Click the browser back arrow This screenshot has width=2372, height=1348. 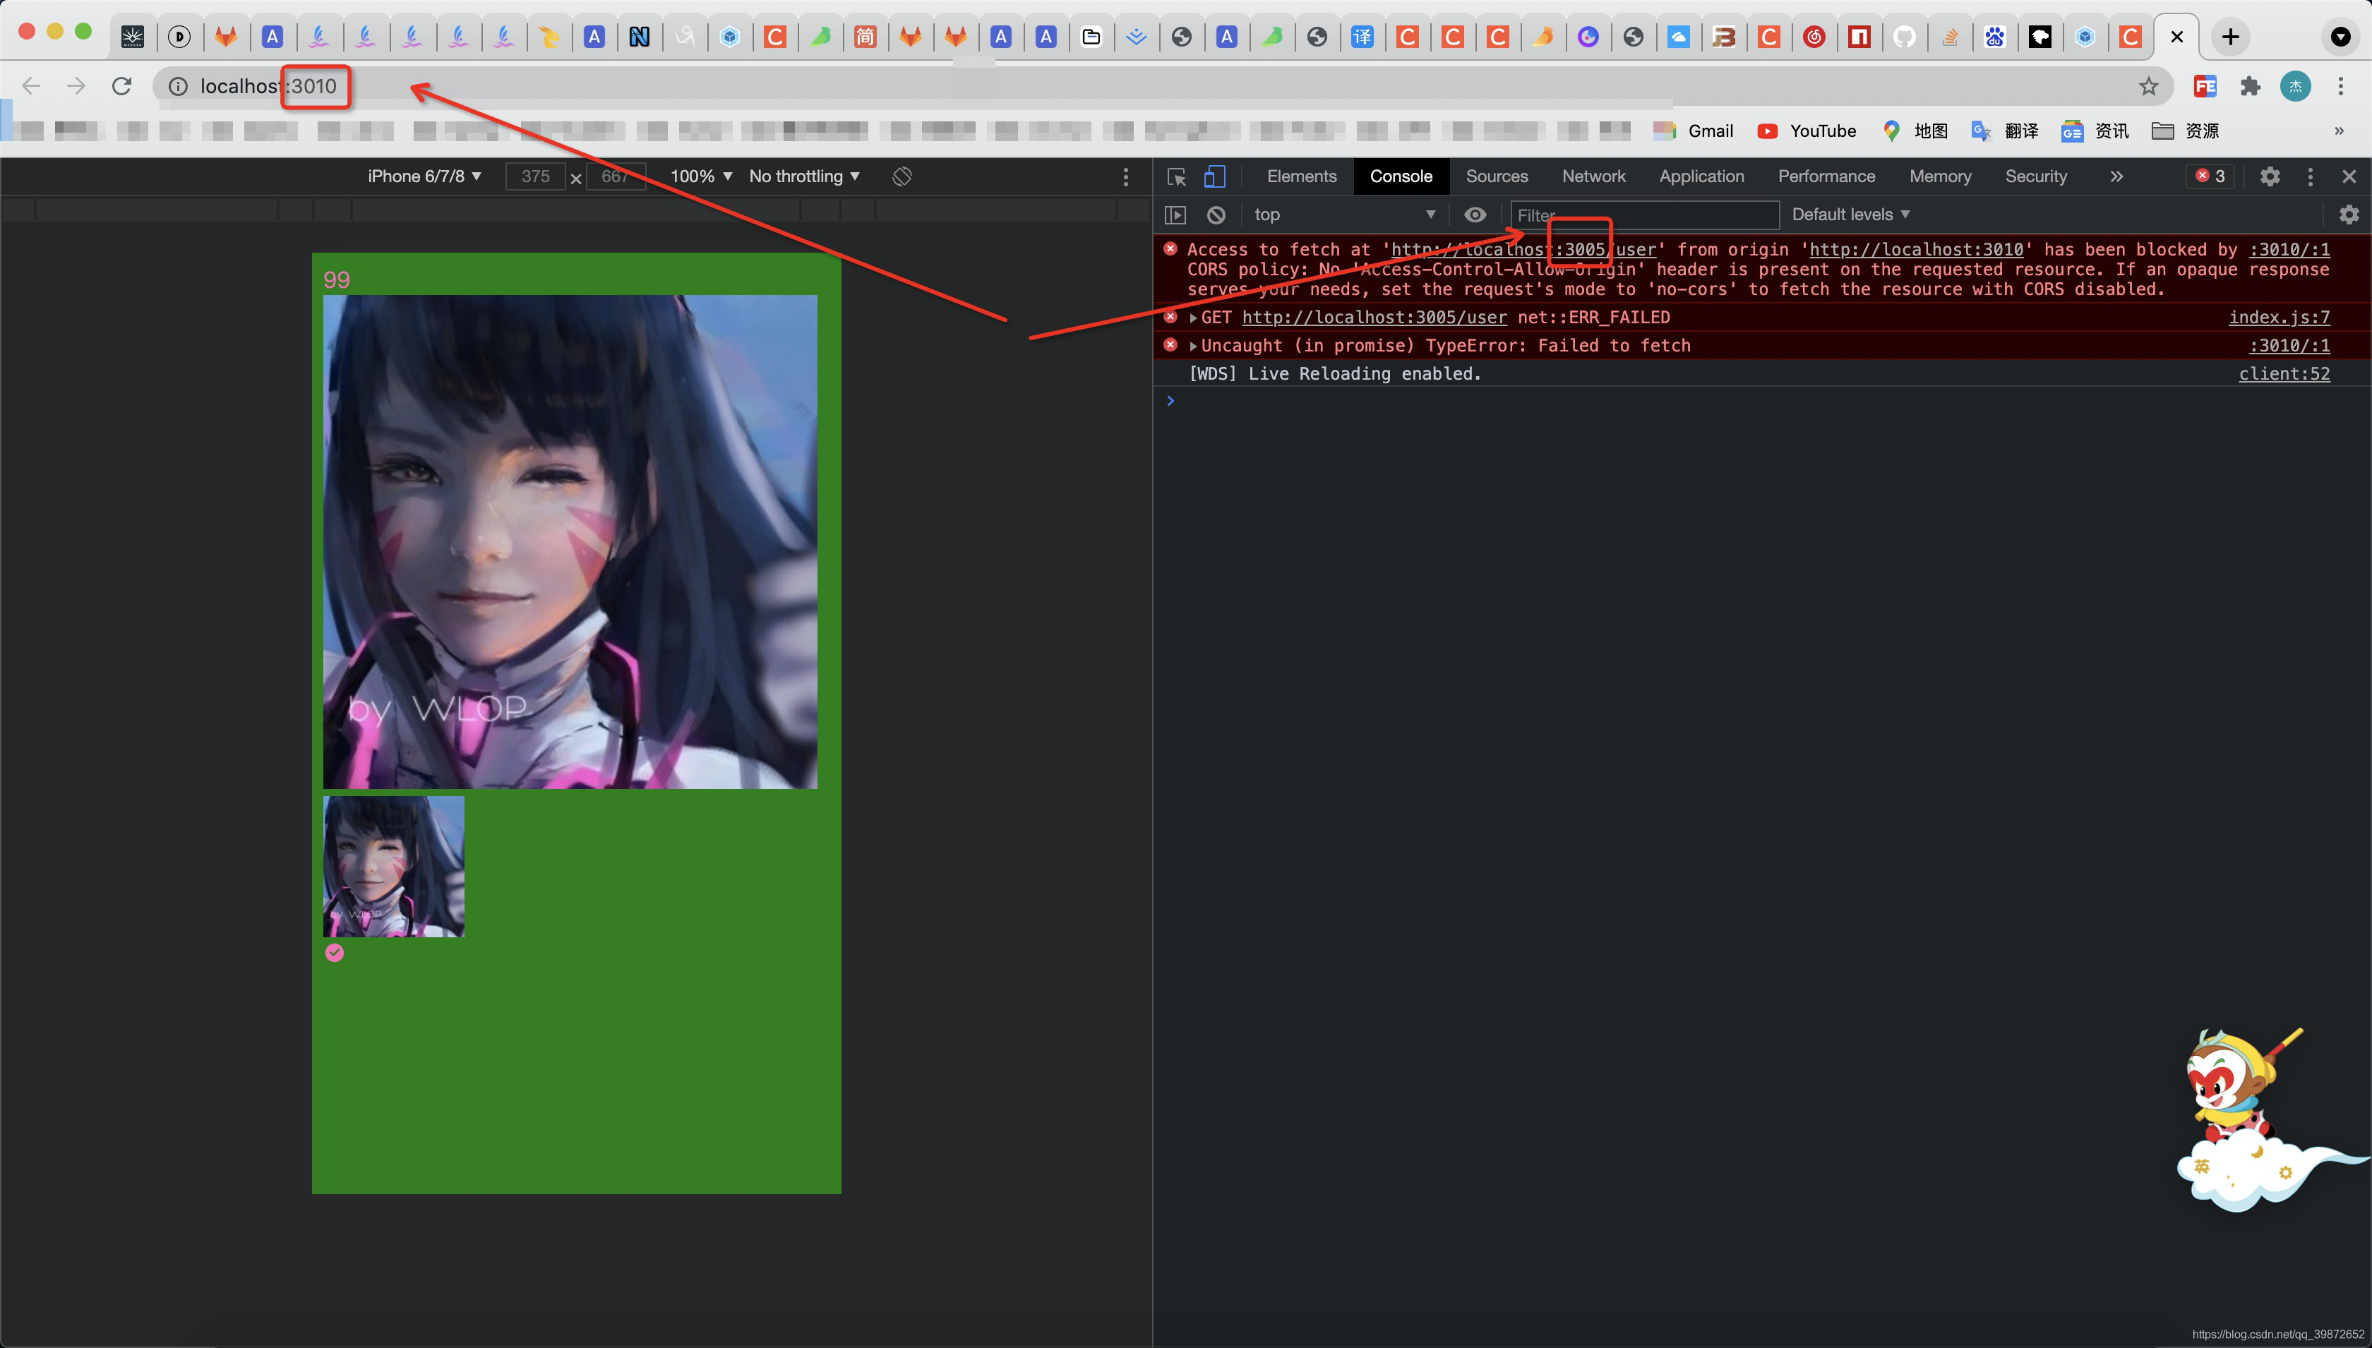[32, 86]
